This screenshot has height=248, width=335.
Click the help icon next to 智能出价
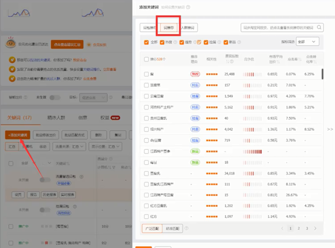point(26,97)
